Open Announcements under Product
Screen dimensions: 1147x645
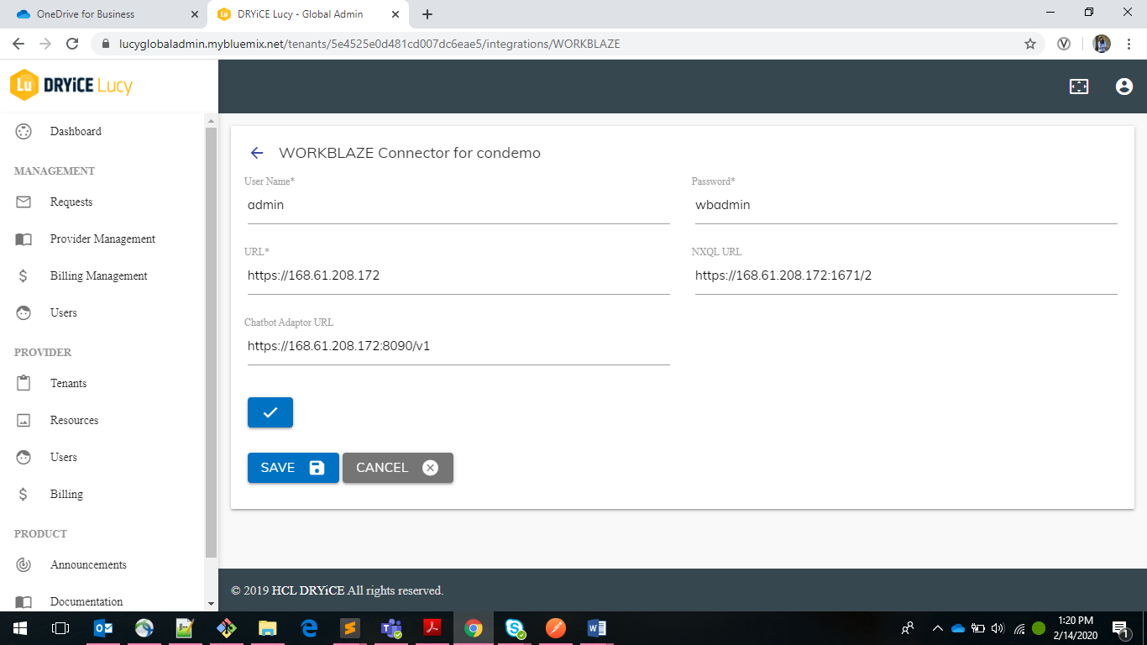point(88,564)
